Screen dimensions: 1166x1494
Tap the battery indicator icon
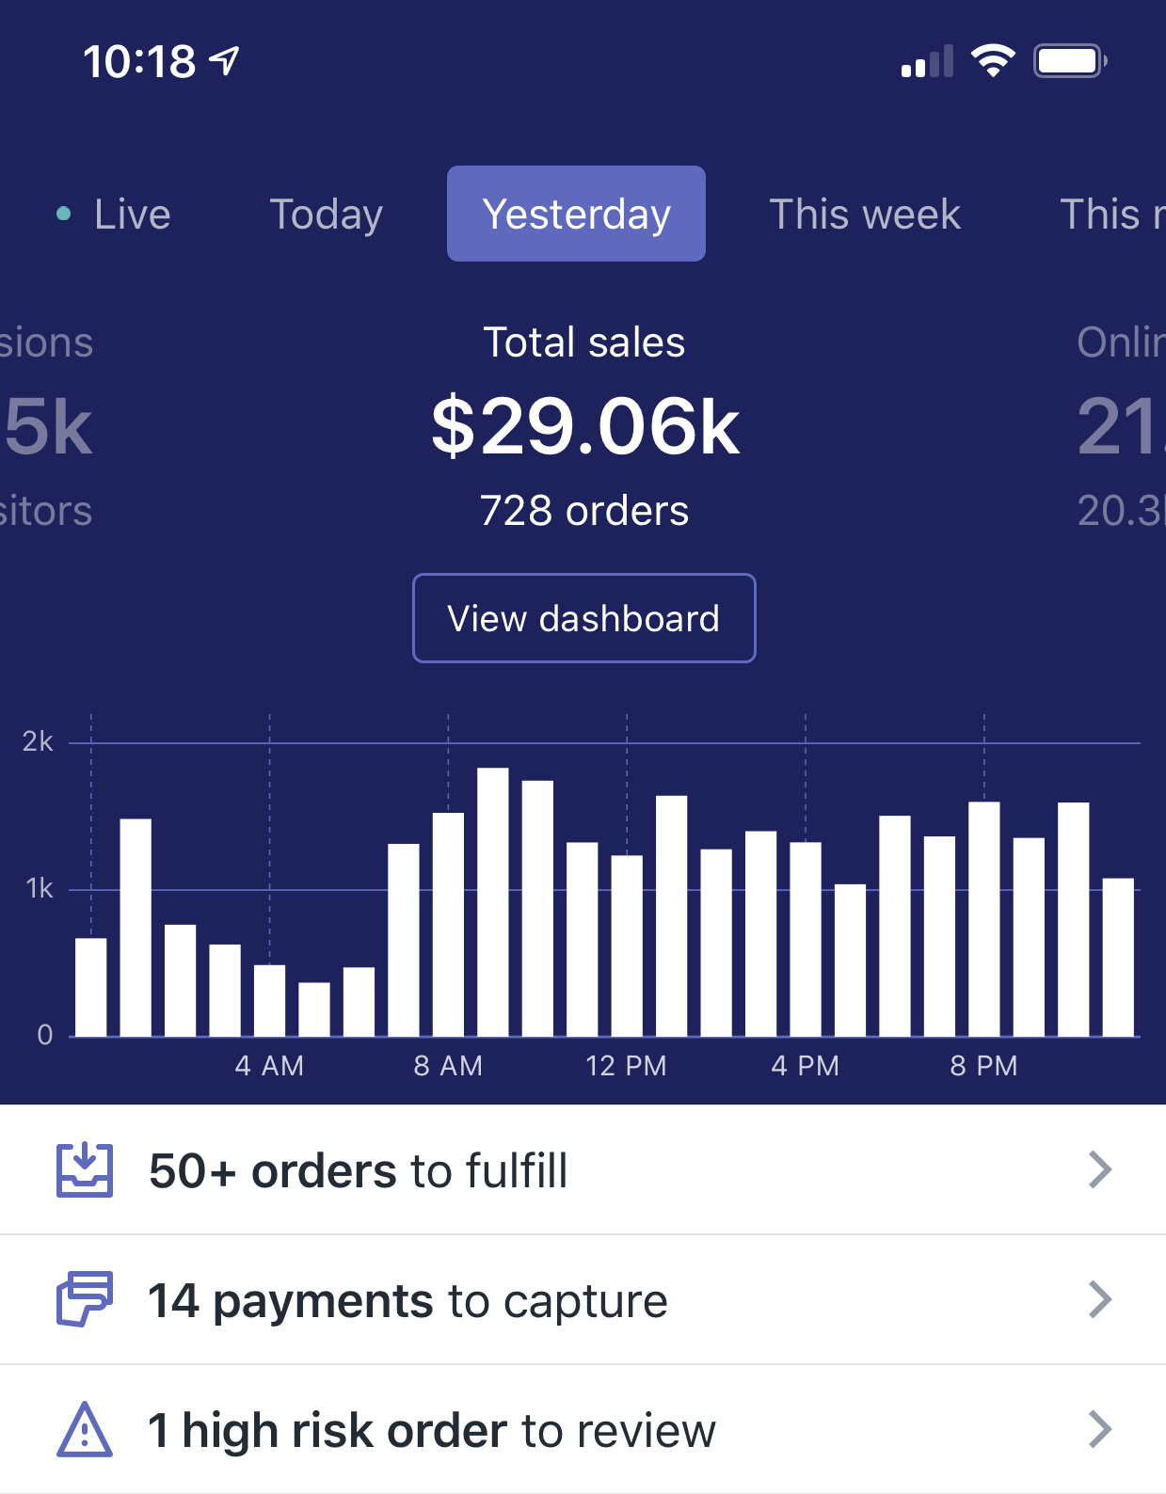click(1070, 61)
